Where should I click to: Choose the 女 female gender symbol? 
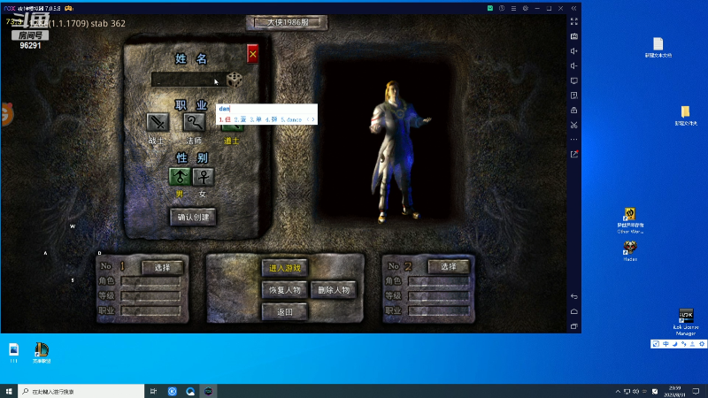[x=204, y=176]
